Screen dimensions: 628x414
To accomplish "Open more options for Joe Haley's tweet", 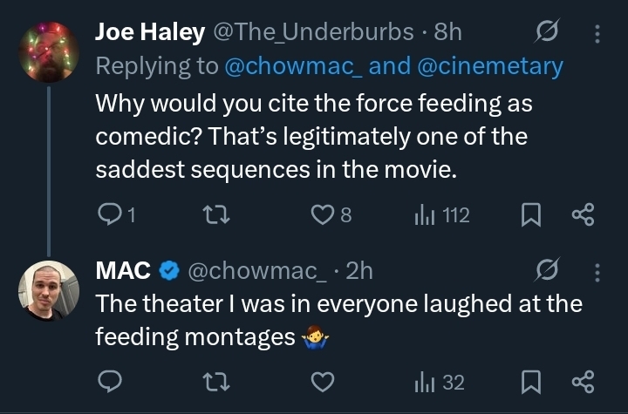I will pos(597,33).
